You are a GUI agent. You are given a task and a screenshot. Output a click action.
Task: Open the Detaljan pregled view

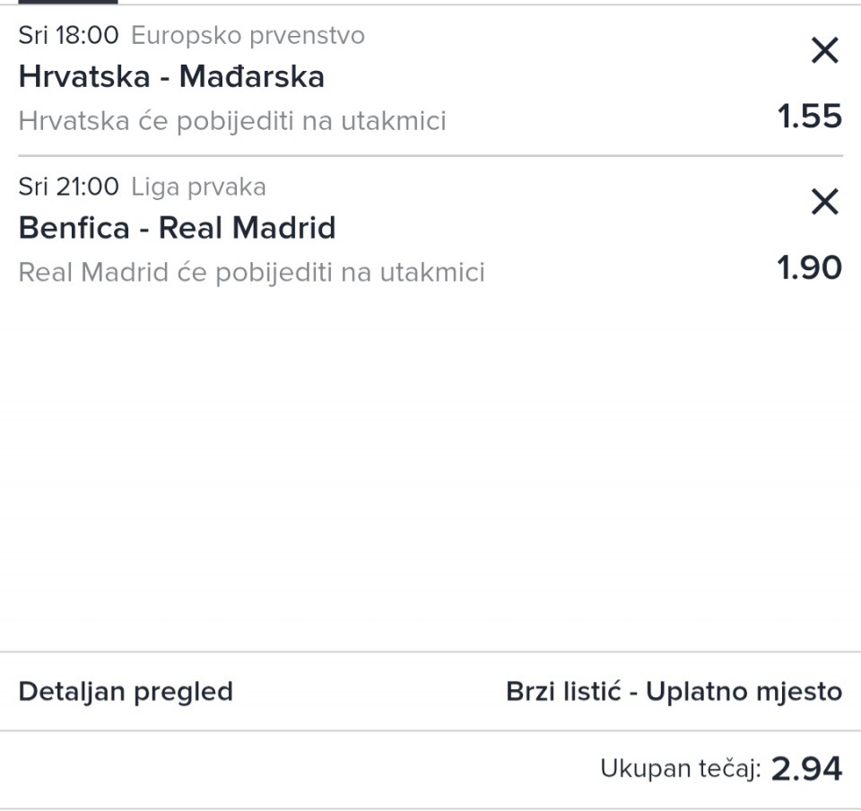click(x=126, y=692)
